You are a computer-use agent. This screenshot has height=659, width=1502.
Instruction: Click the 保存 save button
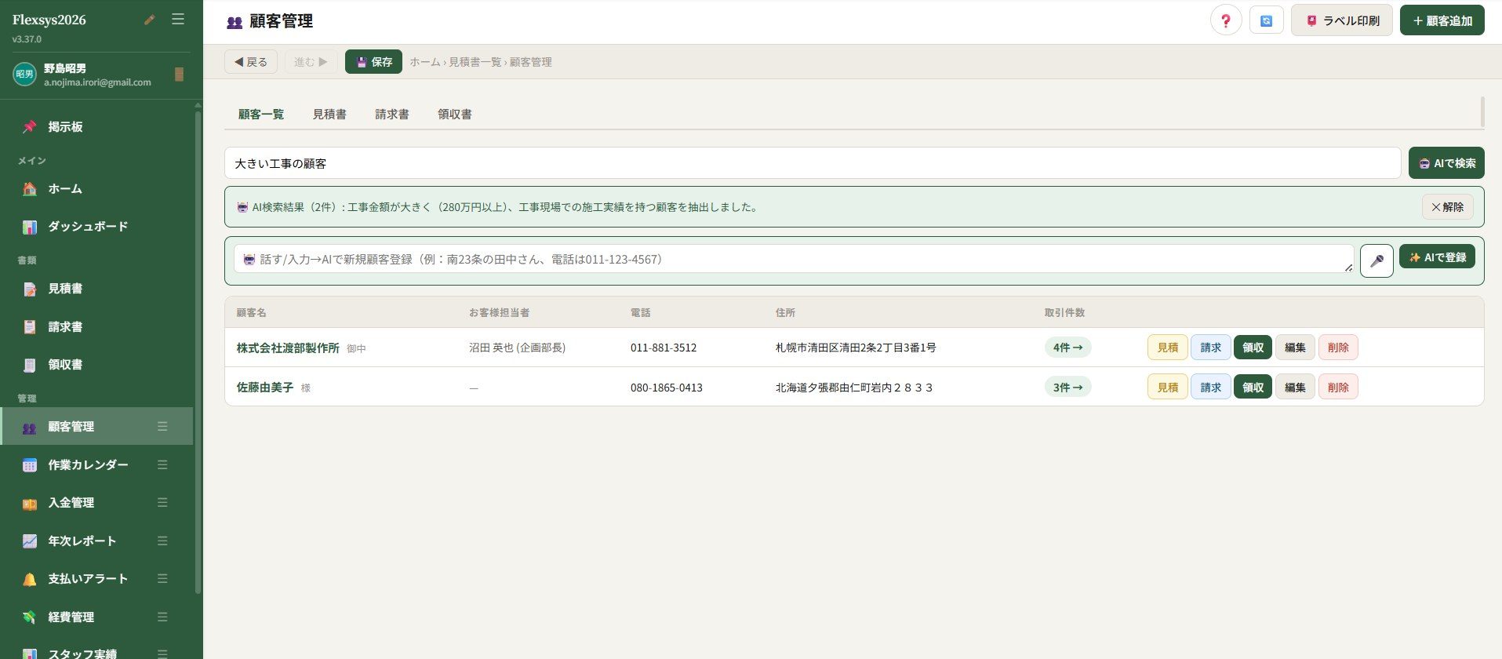(373, 62)
